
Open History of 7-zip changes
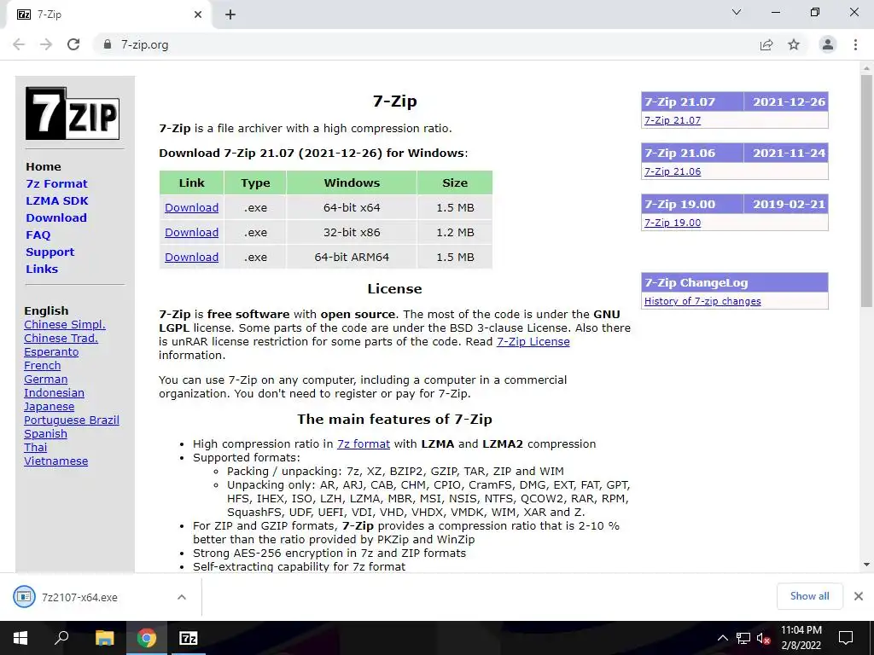click(x=702, y=301)
